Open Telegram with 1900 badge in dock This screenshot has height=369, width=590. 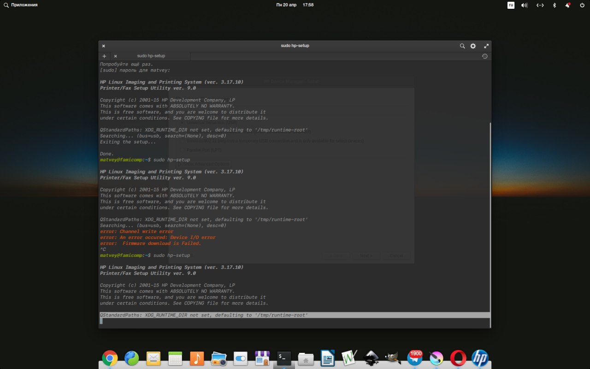tap(414, 358)
